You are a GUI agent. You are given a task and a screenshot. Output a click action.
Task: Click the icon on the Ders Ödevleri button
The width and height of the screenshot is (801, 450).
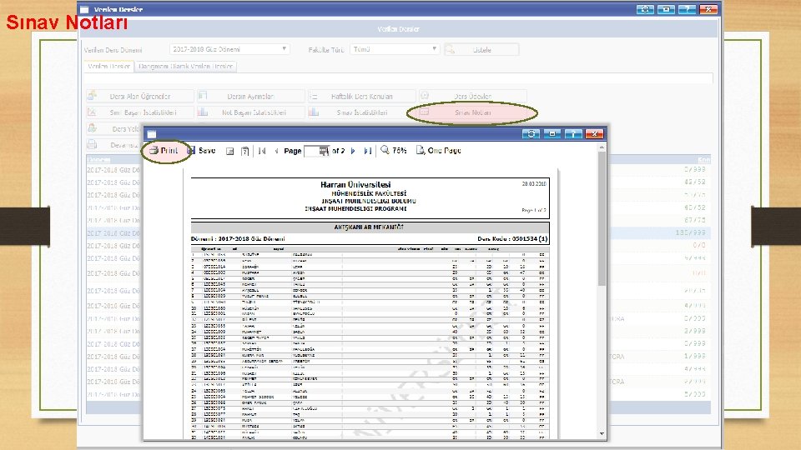point(425,95)
